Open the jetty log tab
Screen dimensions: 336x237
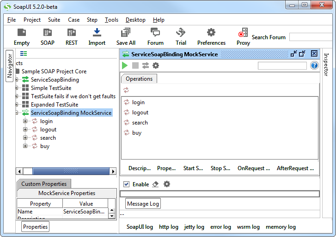[x=194, y=227]
